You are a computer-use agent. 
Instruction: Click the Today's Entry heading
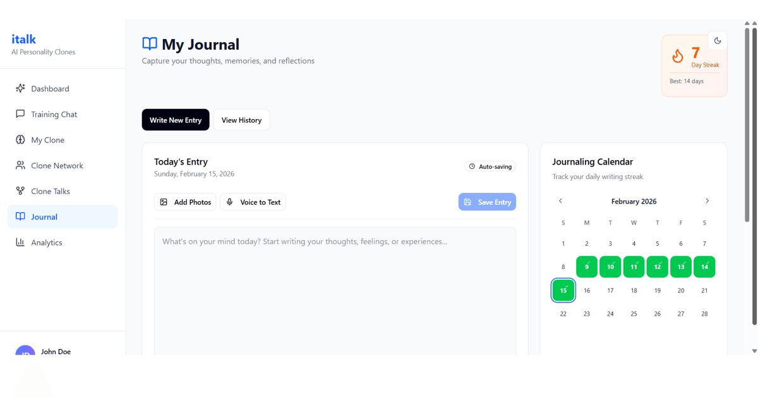tap(181, 162)
